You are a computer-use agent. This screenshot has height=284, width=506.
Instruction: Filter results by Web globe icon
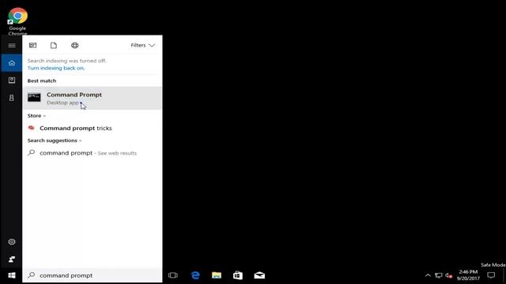click(75, 46)
